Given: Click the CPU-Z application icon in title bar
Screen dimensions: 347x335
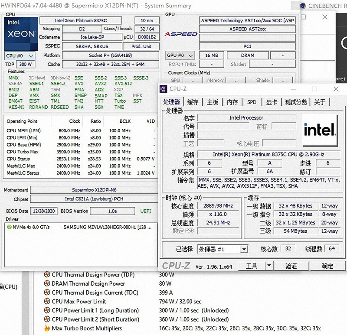Looking at the screenshot, I should pyautogui.click(x=164, y=89).
